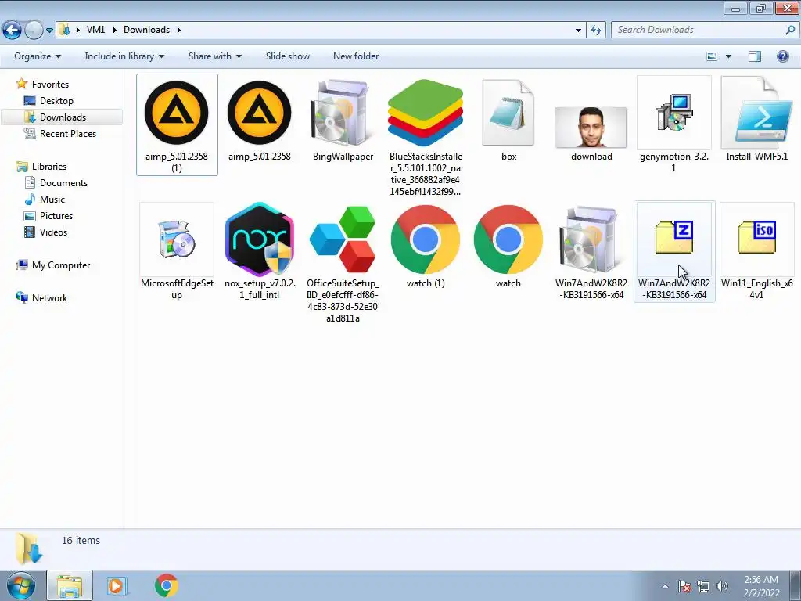Click the change view icon
Viewport: 801px width, 601px height.
[712, 56]
